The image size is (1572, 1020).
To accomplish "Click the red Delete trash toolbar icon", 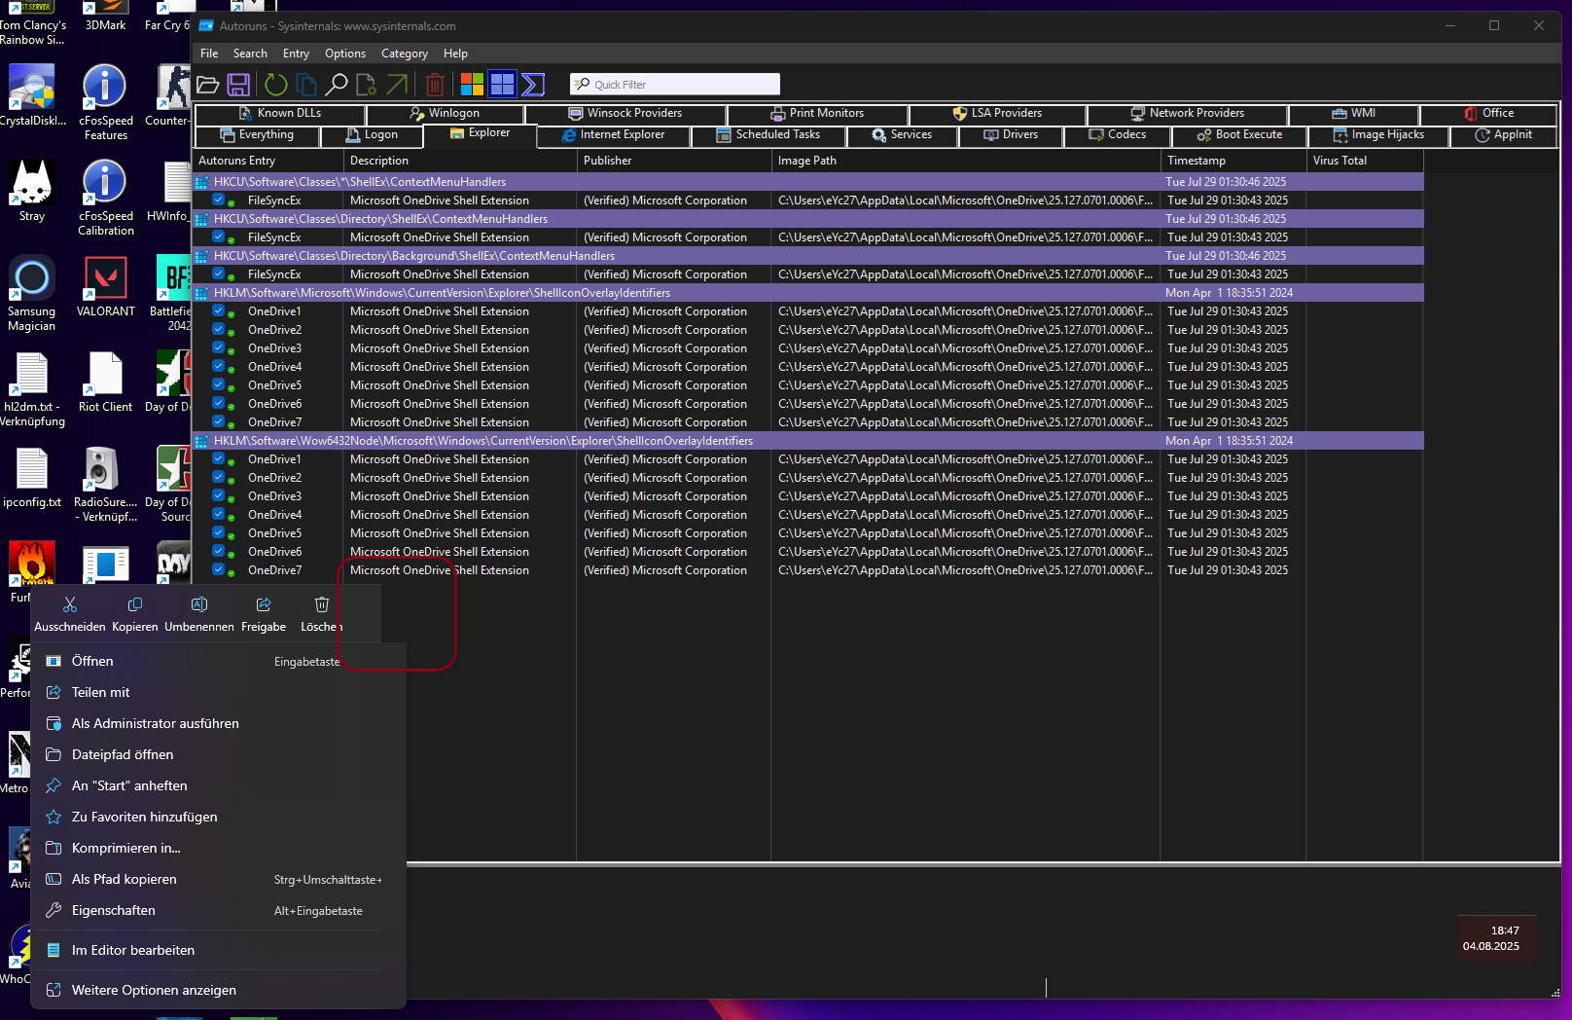I will (435, 85).
